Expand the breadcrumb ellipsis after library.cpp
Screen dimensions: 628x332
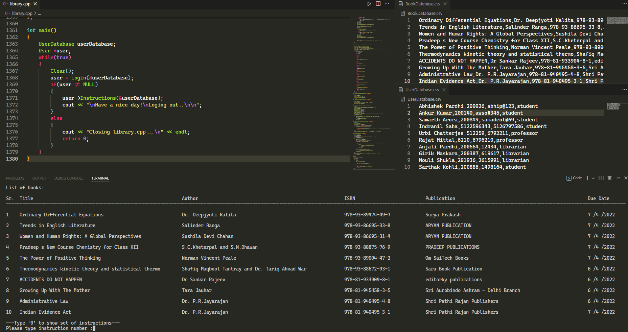[40, 13]
